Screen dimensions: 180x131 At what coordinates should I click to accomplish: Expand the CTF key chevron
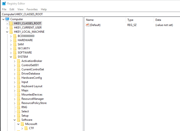(22, 128)
